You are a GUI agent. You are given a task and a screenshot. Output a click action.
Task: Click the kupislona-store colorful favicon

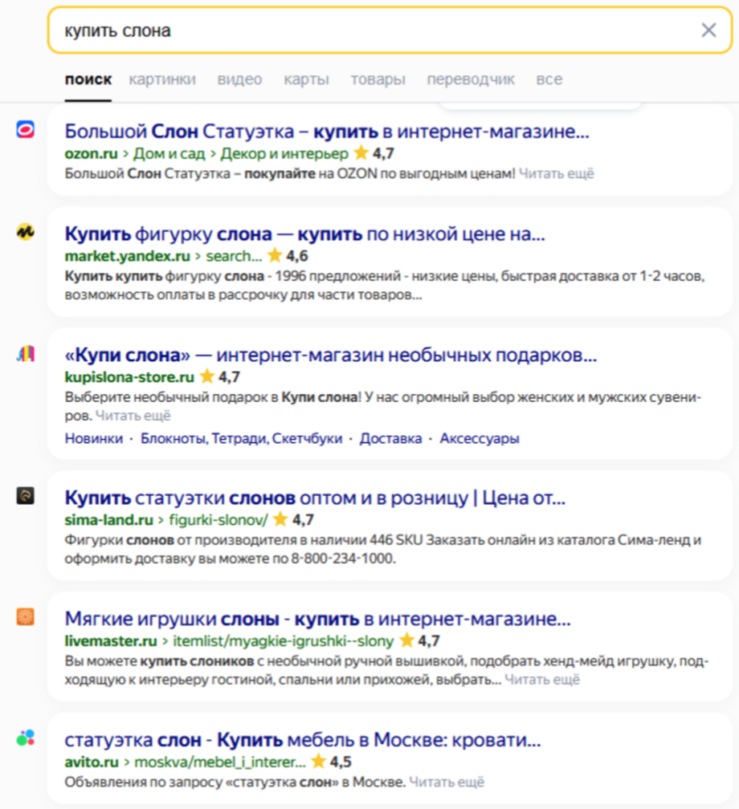(26, 353)
